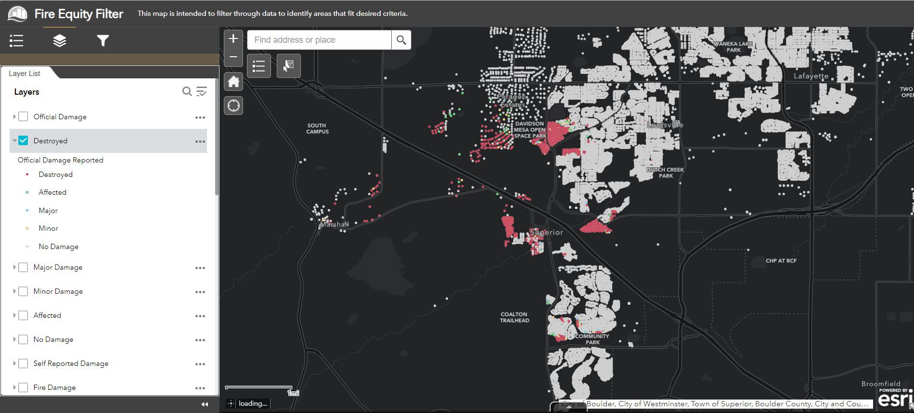Viewport: 914px width, 413px height.
Task: Uncheck the Destroyed layer checkbox
Action: 23,141
